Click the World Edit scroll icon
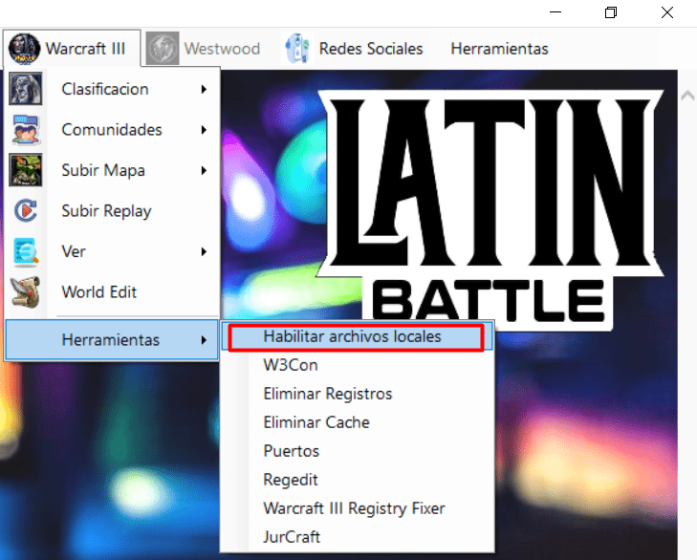Viewport: 697px width, 560px height. 26,292
